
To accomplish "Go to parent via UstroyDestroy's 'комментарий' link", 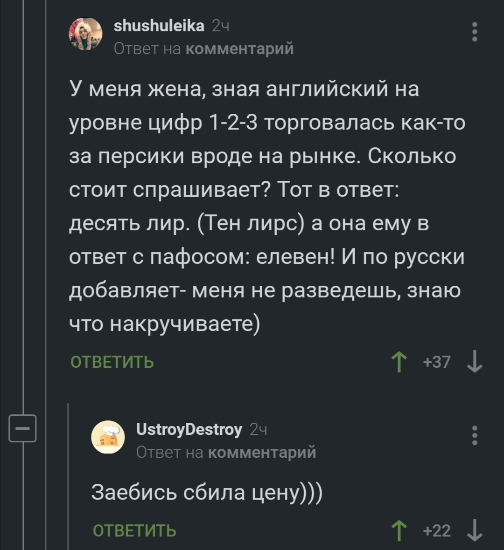I will tap(262, 452).
